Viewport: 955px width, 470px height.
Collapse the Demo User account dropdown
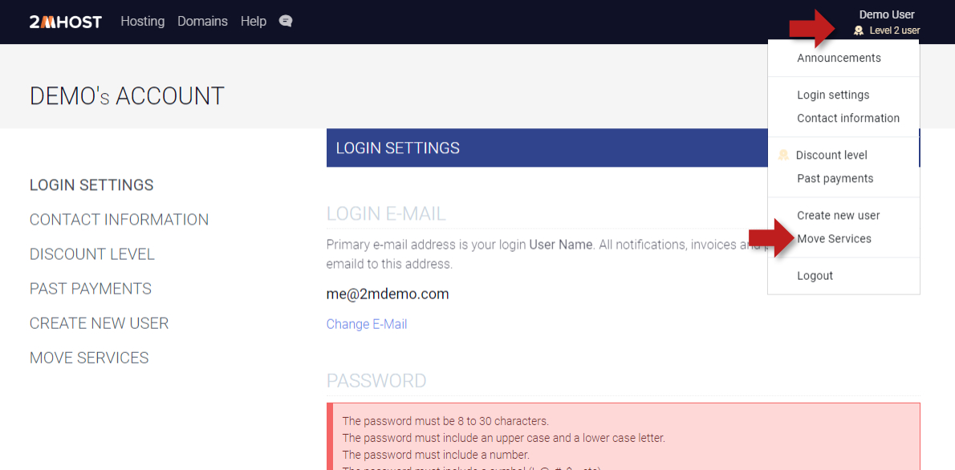(x=886, y=14)
